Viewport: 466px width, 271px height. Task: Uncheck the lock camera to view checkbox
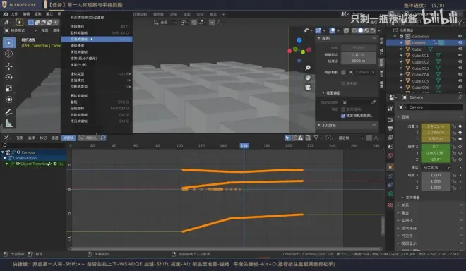pos(343,116)
